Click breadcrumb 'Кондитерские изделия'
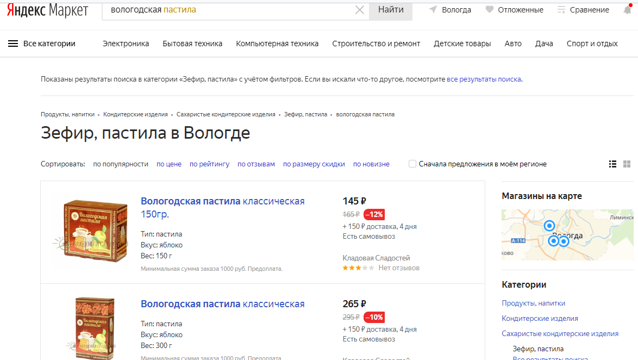Viewport: 638px width, 360px height. 135,114
